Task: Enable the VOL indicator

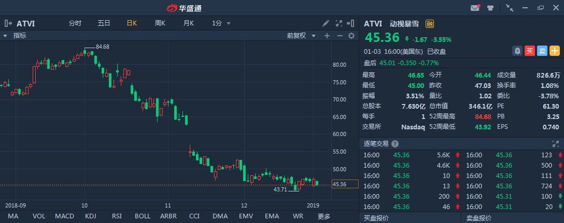Action: [39, 216]
